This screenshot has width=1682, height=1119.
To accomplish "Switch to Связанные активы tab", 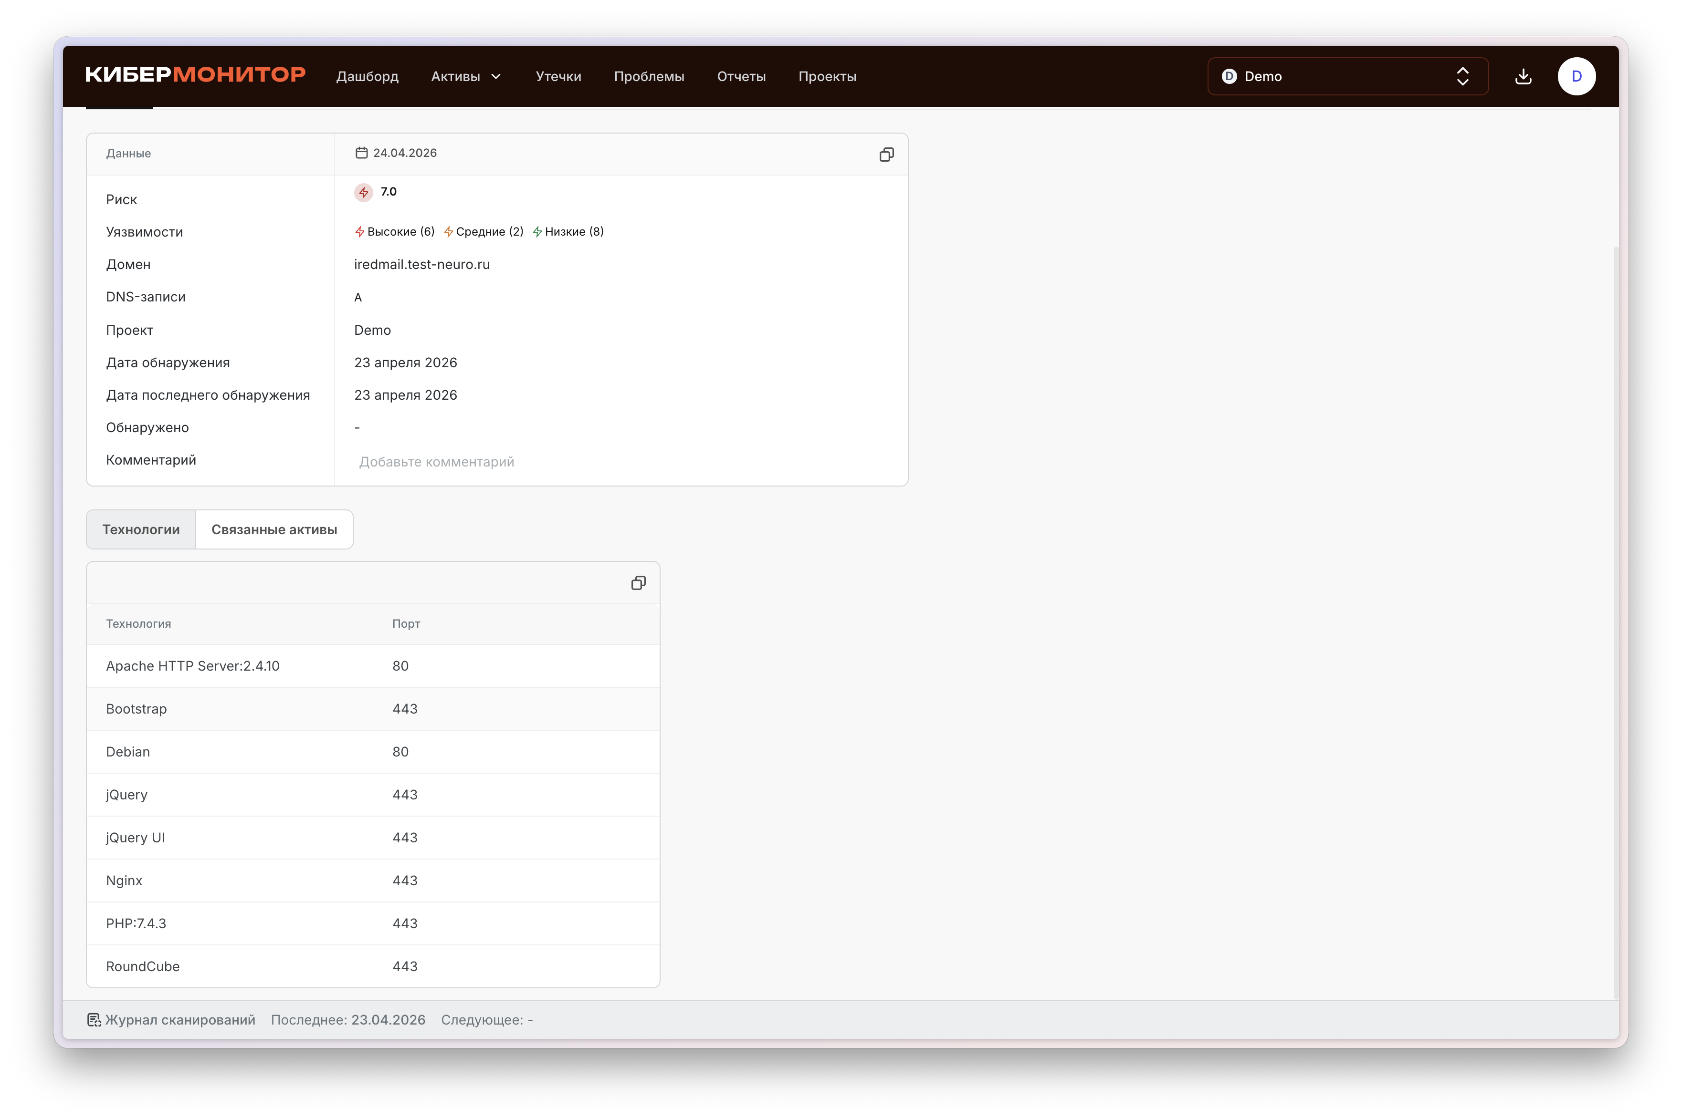I will (274, 529).
